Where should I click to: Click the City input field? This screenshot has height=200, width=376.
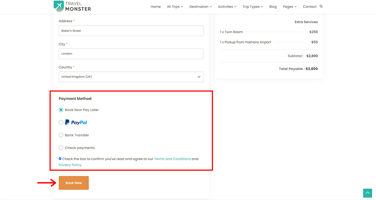(131, 53)
